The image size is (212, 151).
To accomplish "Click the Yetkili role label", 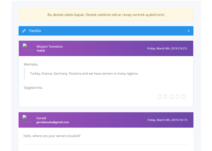I will pos(41,51).
